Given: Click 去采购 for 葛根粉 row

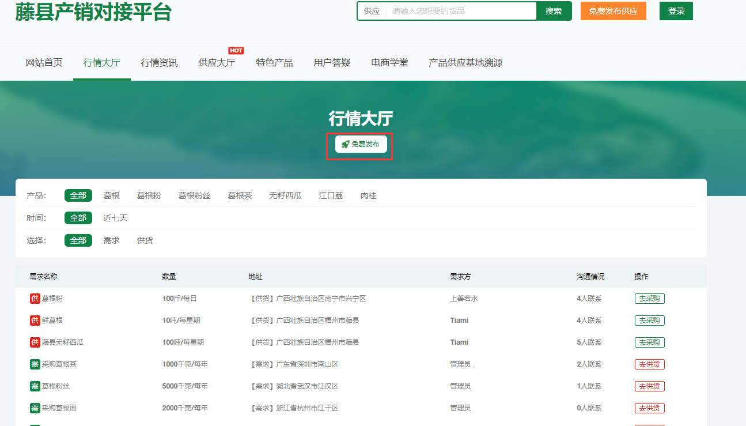Looking at the screenshot, I should tap(649, 299).
